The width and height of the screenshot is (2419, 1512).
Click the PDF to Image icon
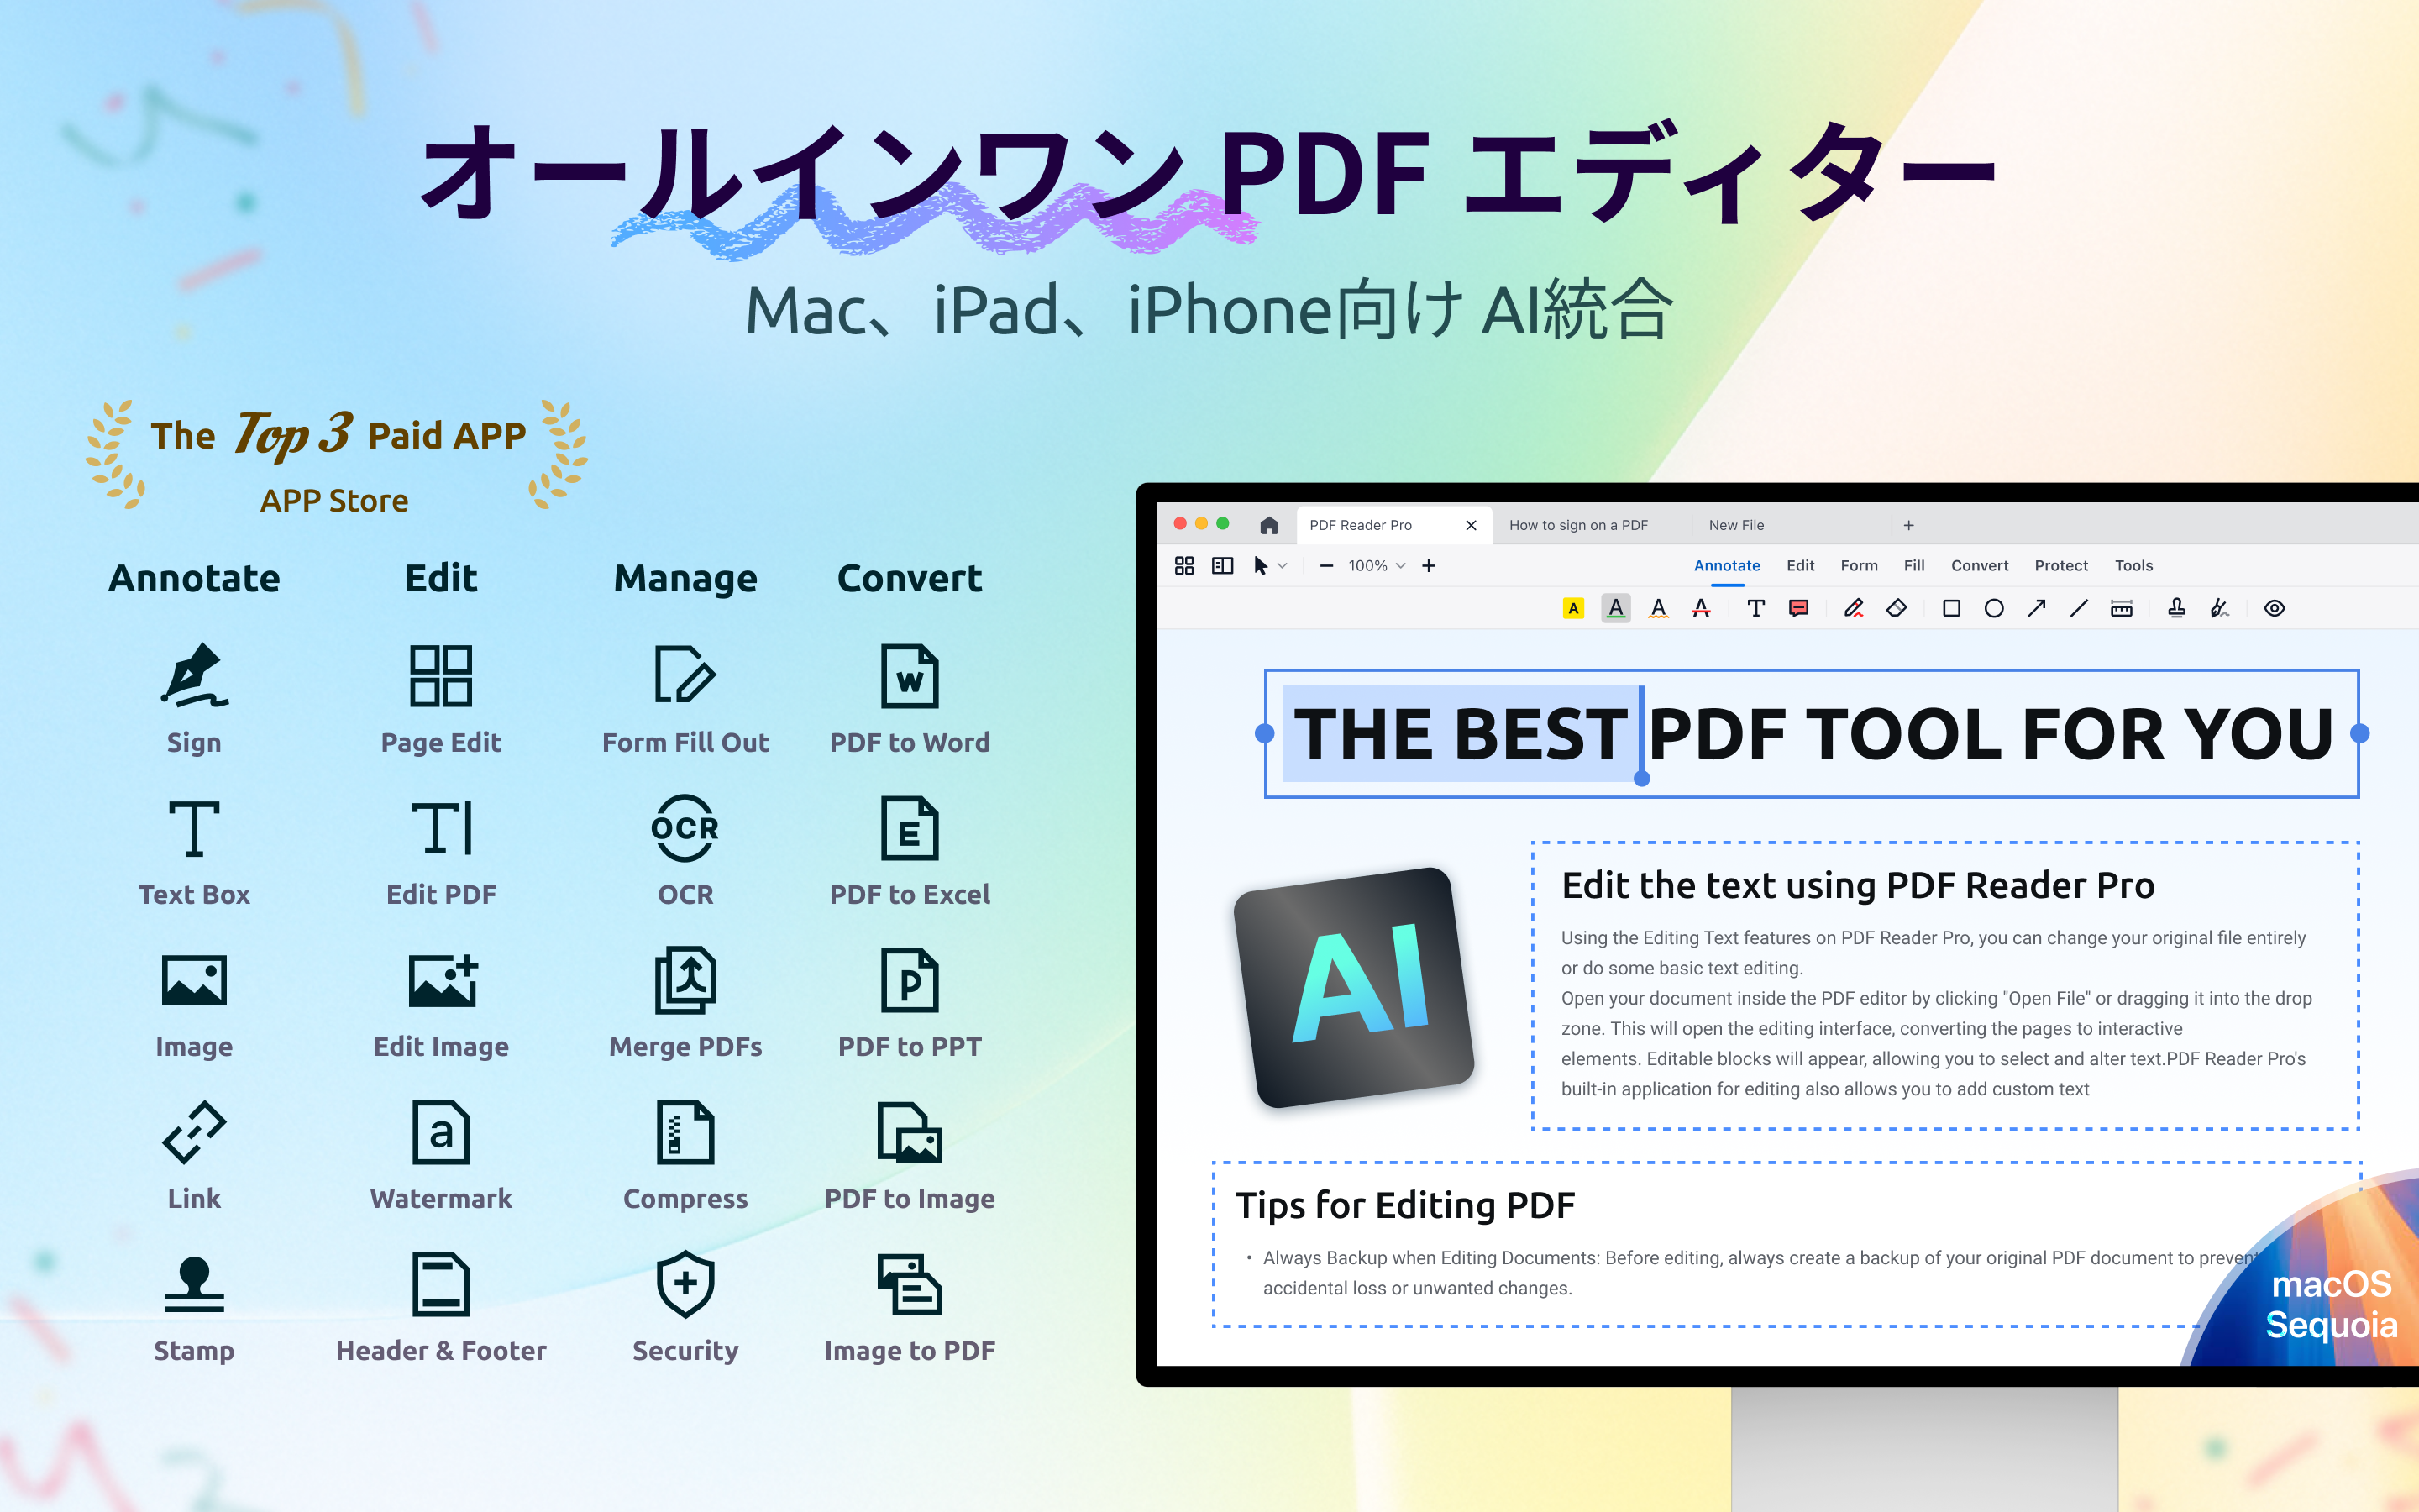pyautogui.click(x=910, y=1132)
